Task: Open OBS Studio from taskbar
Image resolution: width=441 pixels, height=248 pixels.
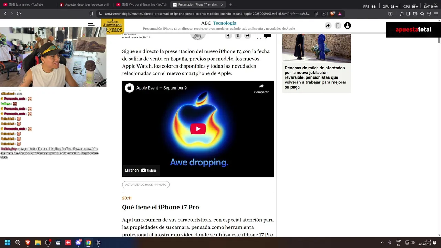Action: tap(48, 242)
